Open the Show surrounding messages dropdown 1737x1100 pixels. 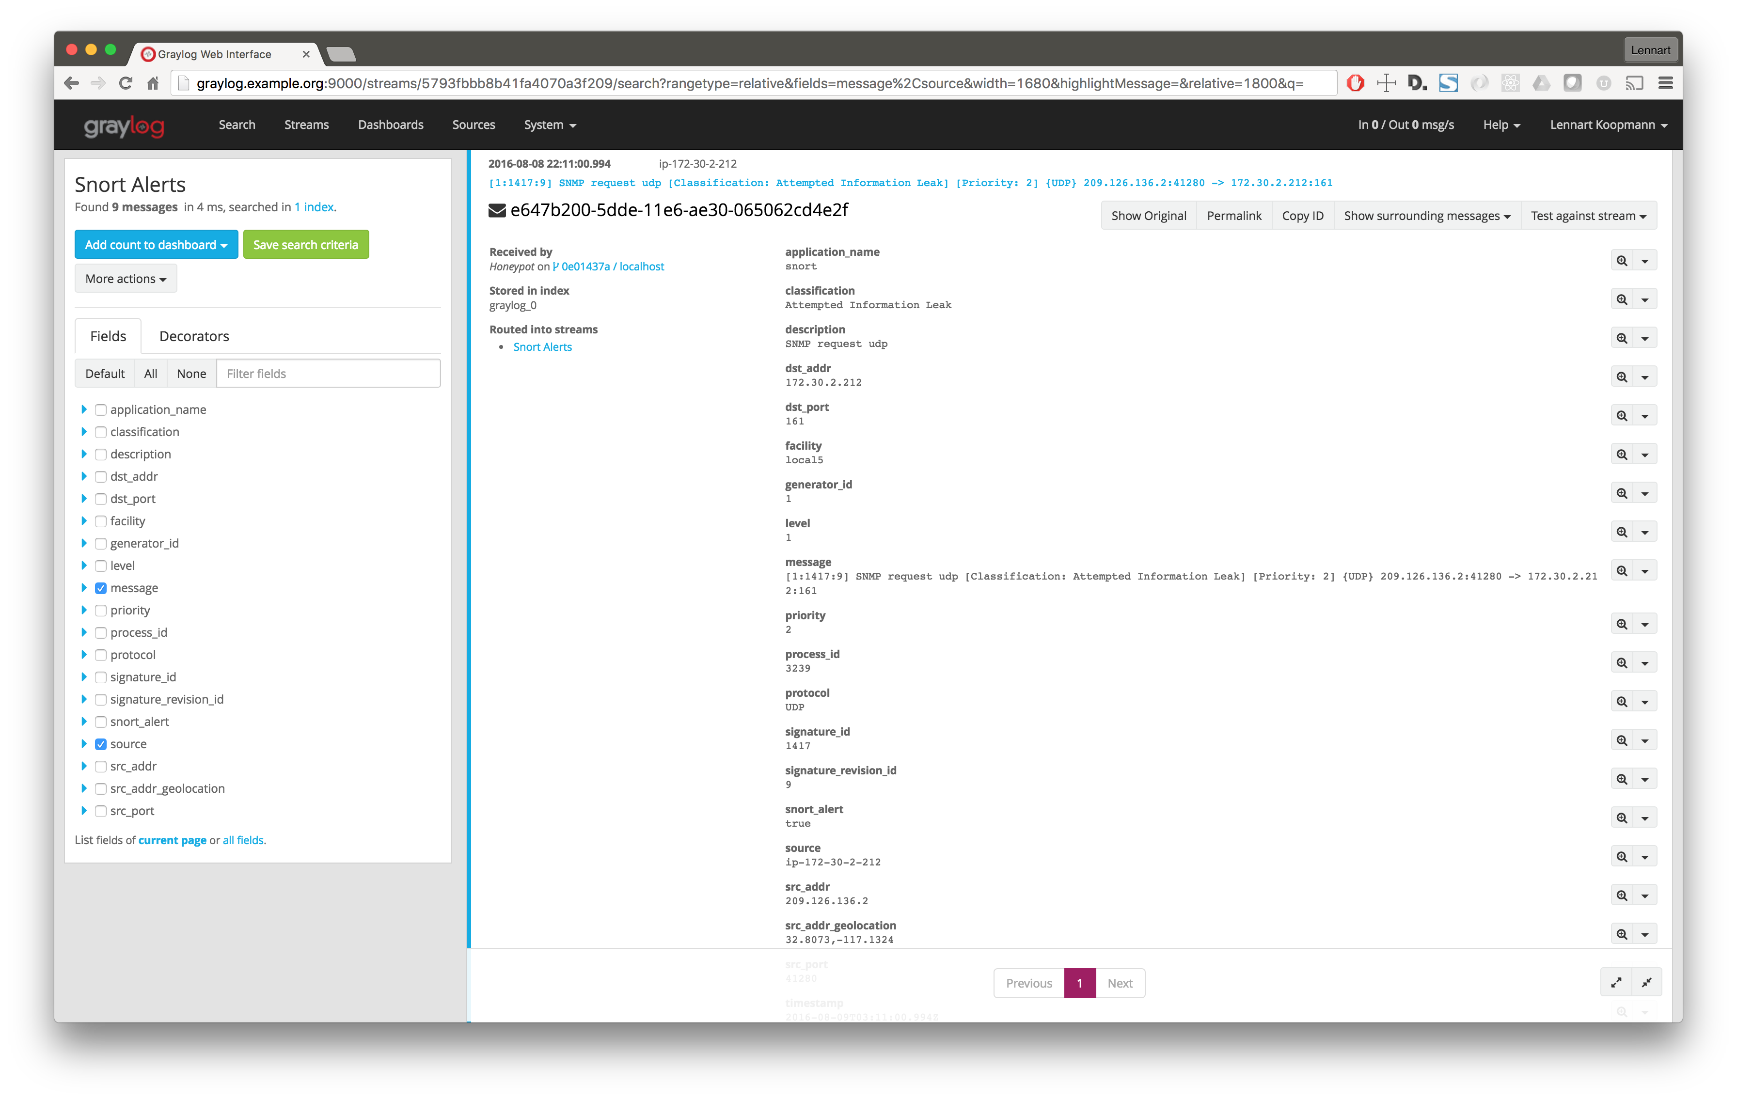click(x=1426, y=216)
